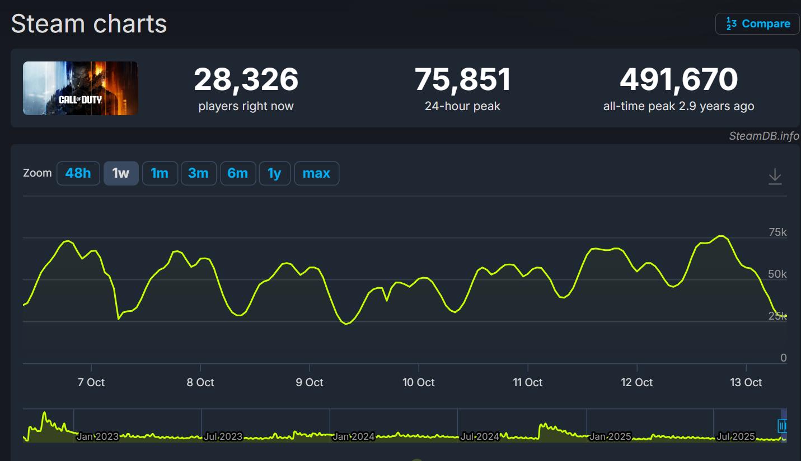Screen dimensions: 801x461
Task: Switch chart zoom to 1m
Action: point(160,173)
